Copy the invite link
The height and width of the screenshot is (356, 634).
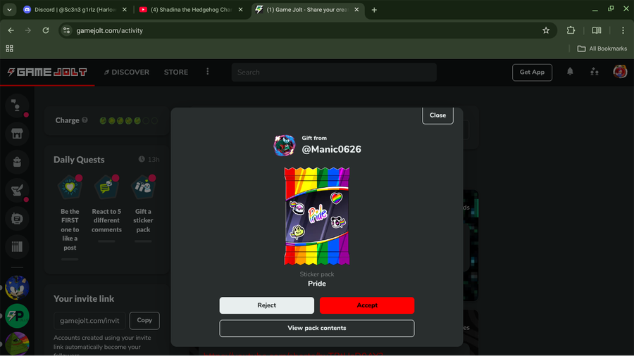pyautogui.click(x=144, y=320)
